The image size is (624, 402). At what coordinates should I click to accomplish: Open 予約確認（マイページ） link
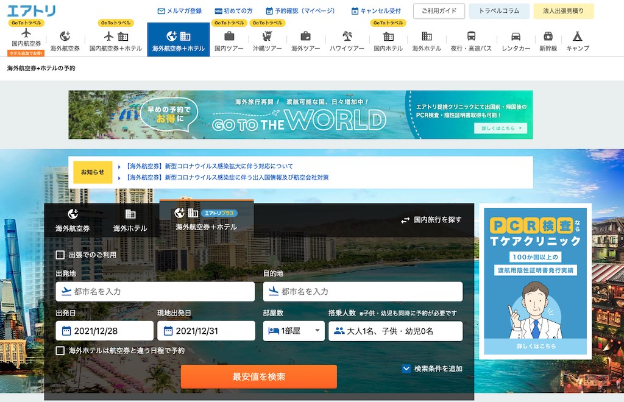pyautogui.click(x=300, y=11)
